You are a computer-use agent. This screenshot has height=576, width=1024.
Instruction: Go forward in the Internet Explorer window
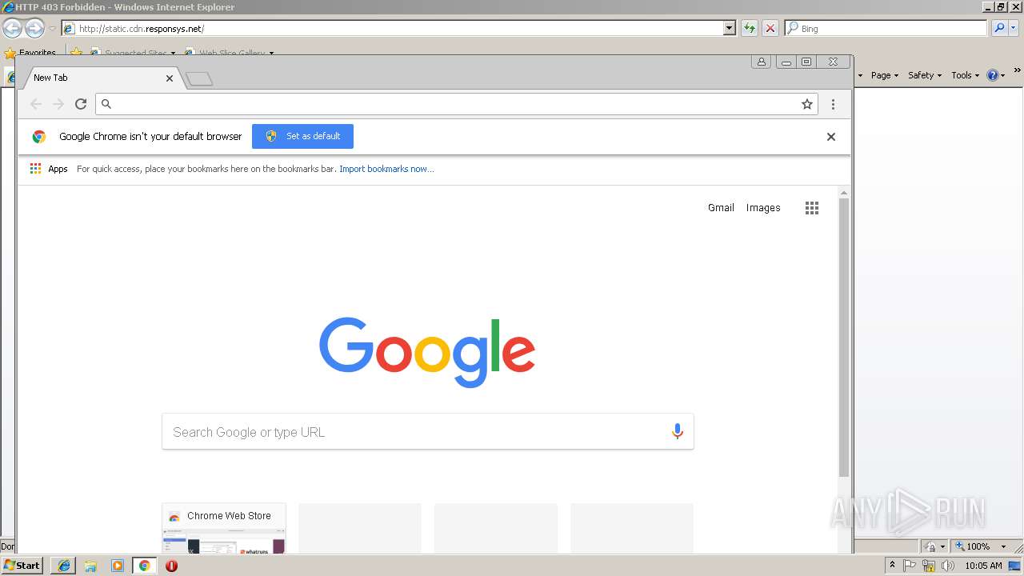pyautogui.click(x=34, y=29)
